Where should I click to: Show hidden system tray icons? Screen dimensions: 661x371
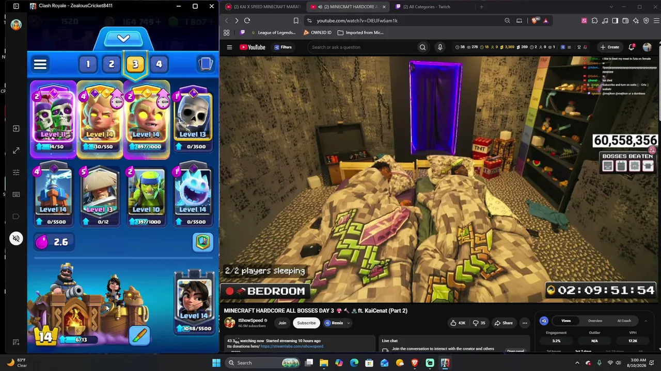(x=577, y=363)
